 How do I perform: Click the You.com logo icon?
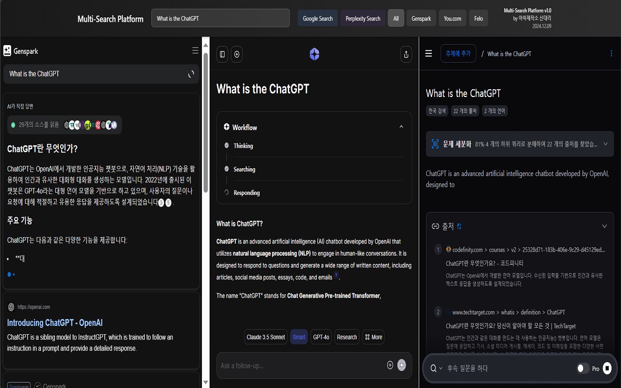[x=314, y=54]
